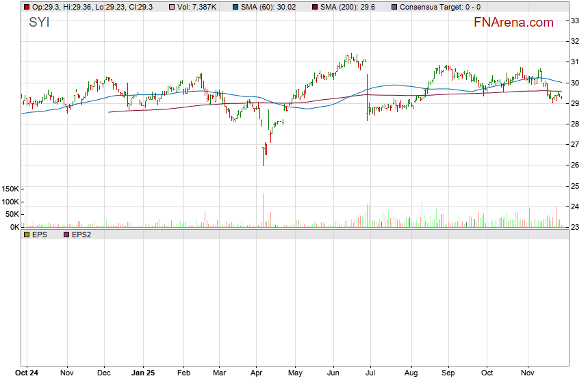Open the FNArena.com link
The width and height of the screenshot is (588, 387).
(x=513, y=23)
